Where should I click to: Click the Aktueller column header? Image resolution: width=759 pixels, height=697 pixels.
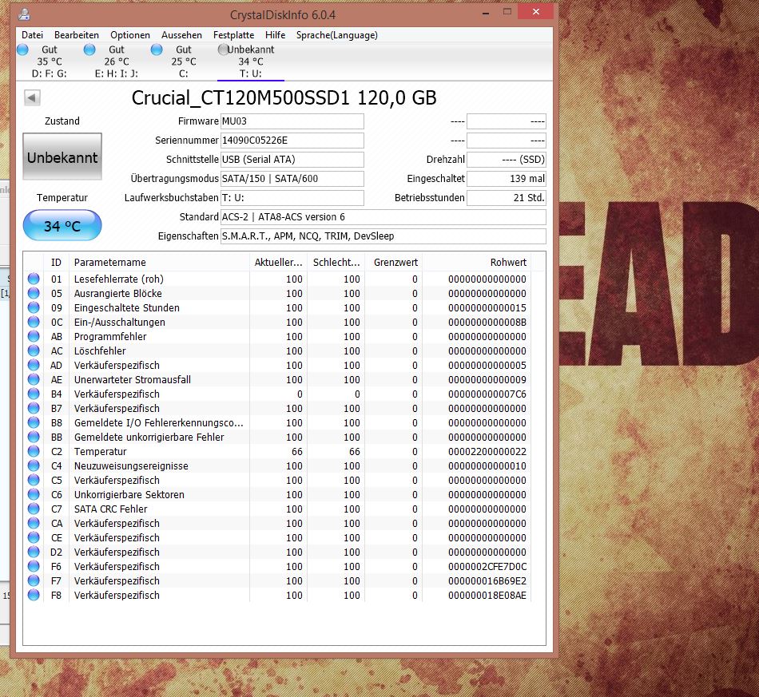pyautogui.click(x=278, y=262)
